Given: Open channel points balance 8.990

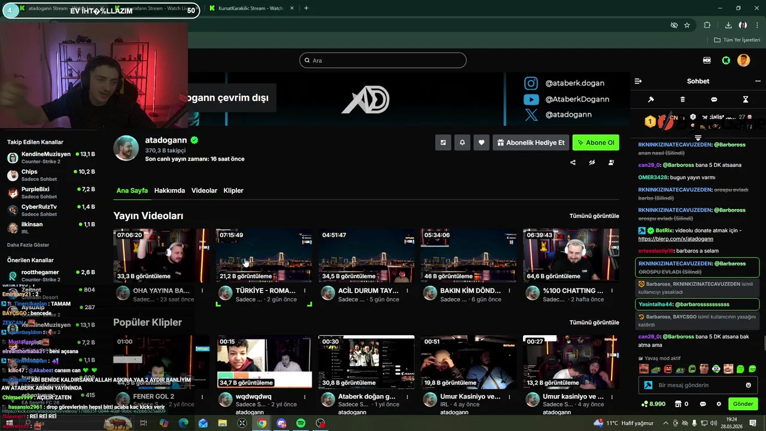Looking at the screenshot, I should tap(653, 404).
